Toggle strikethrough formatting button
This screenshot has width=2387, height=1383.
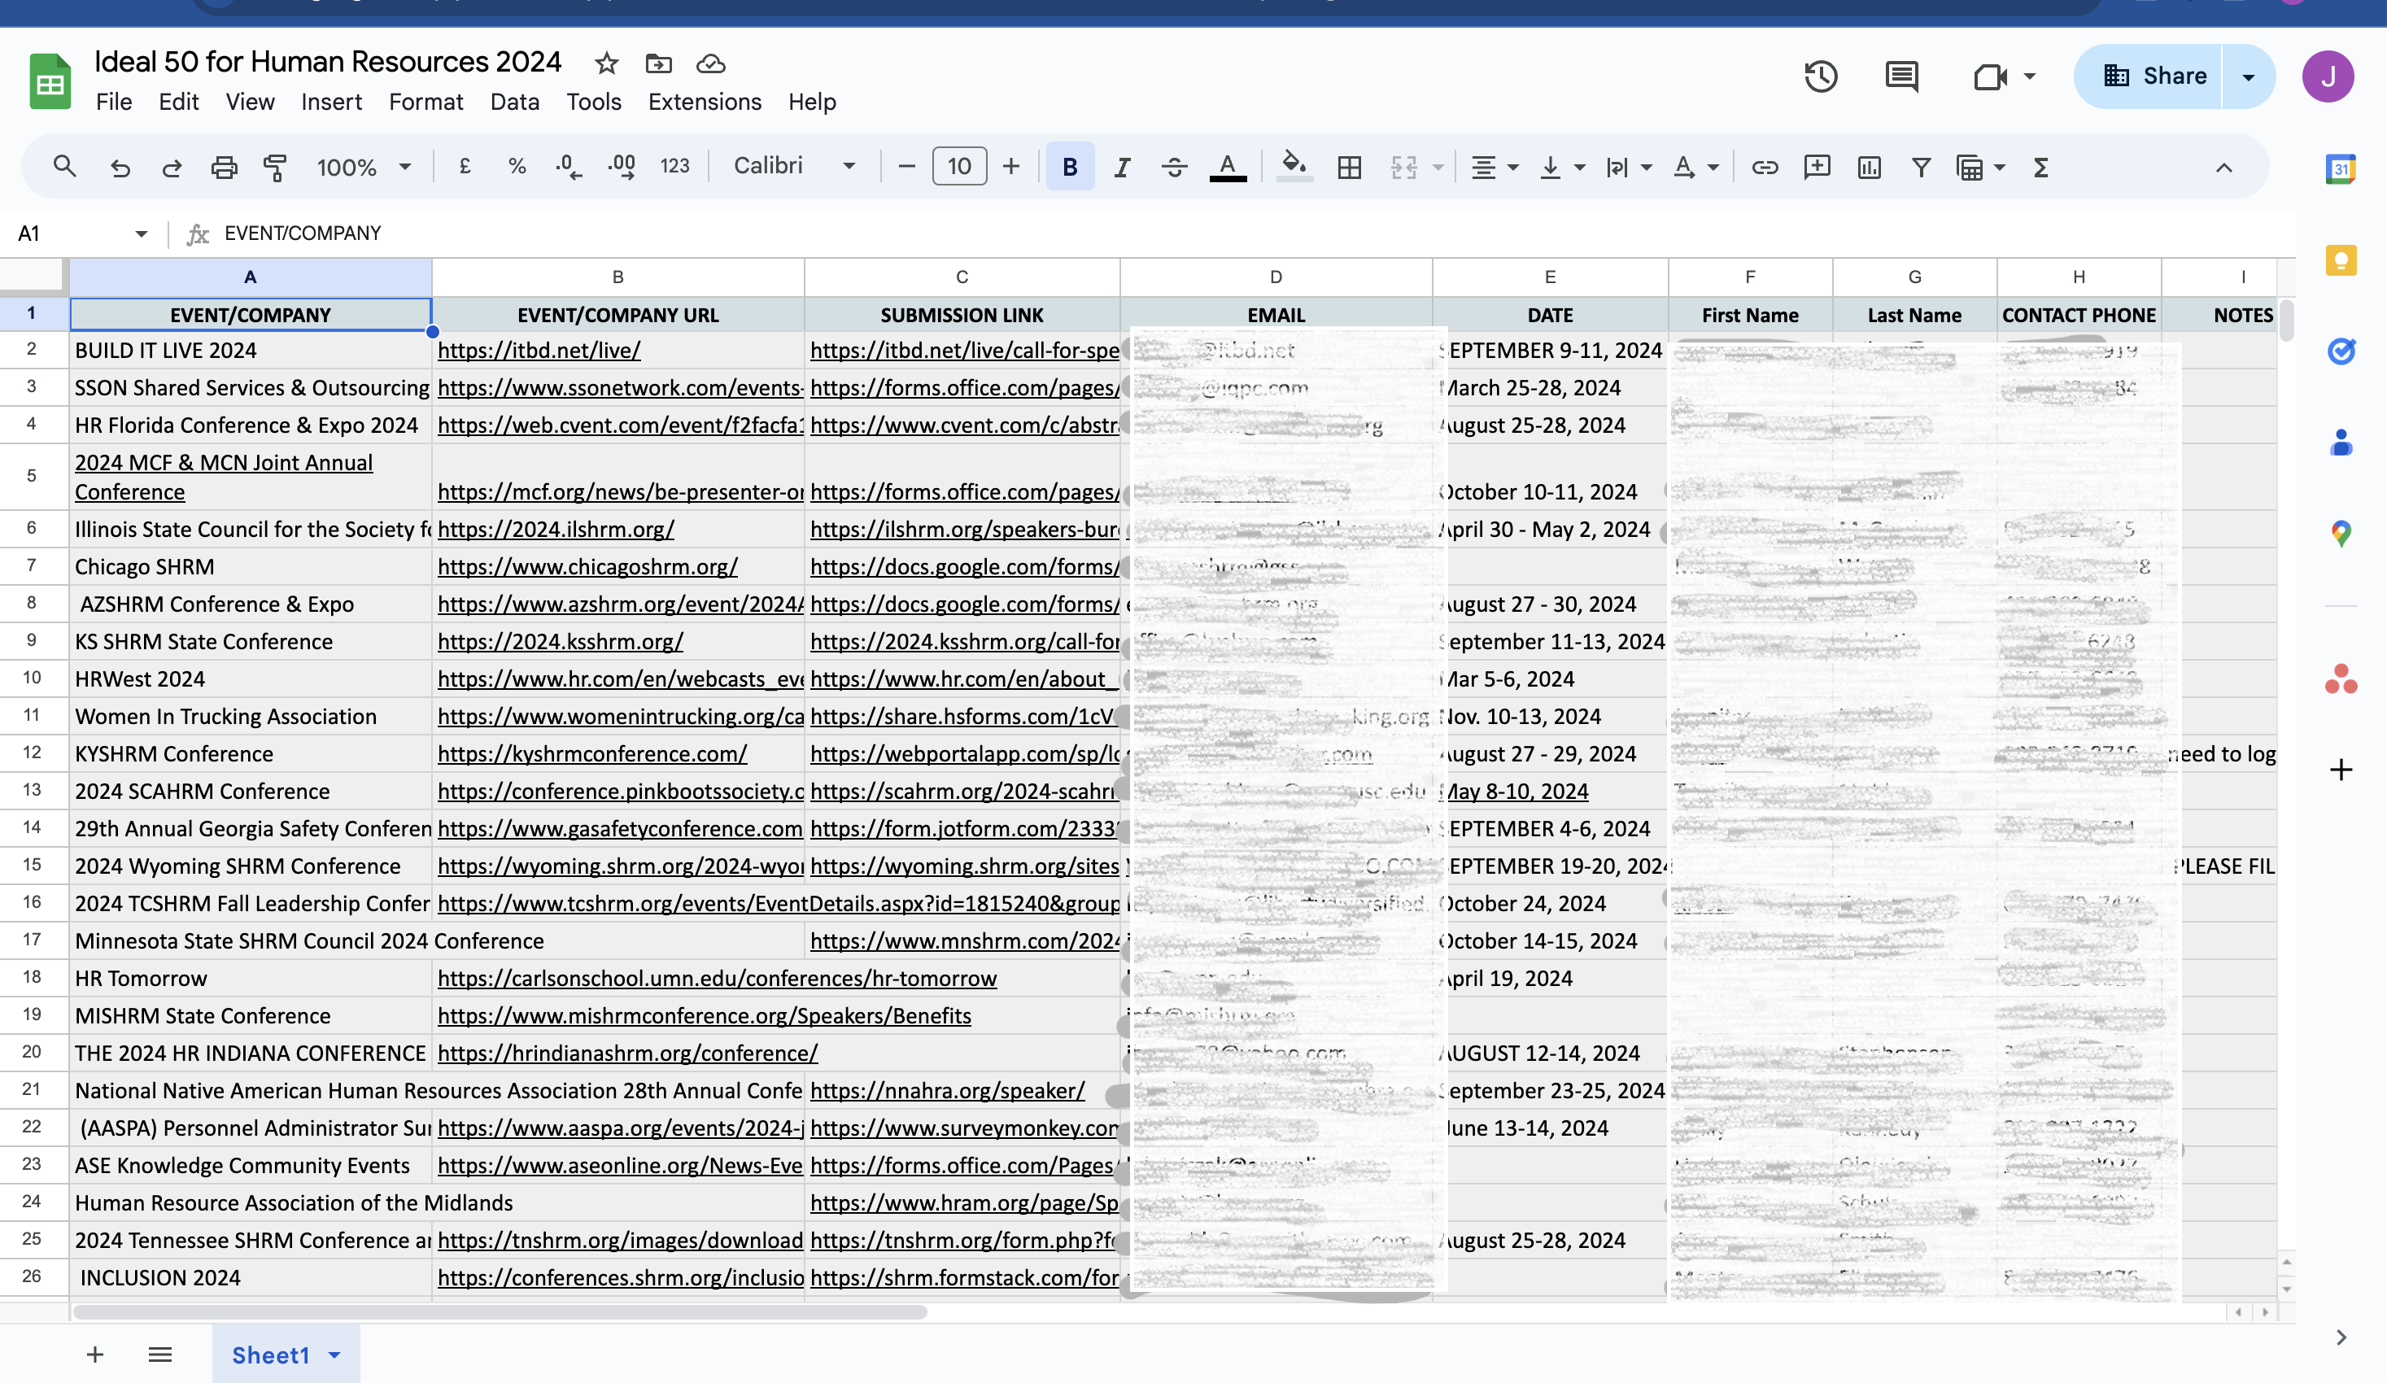pos(1175,168)
